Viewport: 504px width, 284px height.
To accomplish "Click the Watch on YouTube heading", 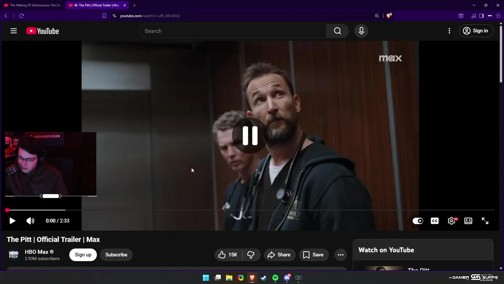I will tap(386, 250).
